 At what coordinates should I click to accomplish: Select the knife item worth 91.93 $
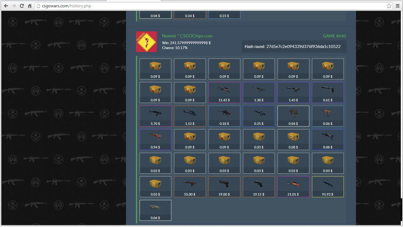point(328,187)
